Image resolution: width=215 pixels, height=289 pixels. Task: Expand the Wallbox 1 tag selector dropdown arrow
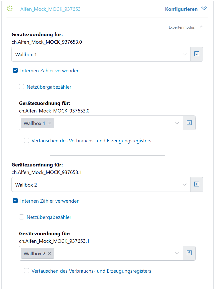coord(177,123)
